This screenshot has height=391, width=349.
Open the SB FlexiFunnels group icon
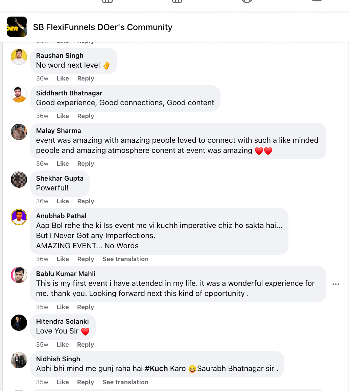[x=17, y=27]
